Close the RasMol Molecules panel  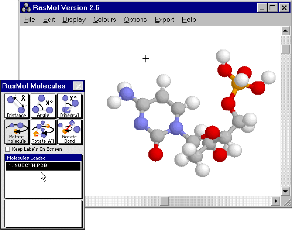pyautogui.click(x=78, y=86)
